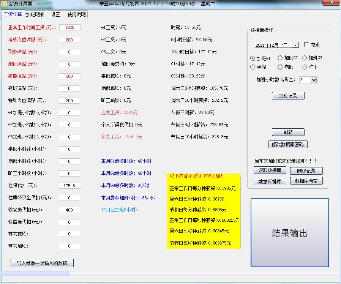
Task: Click the G3加班小时数 input field
Action: point(69,137)
